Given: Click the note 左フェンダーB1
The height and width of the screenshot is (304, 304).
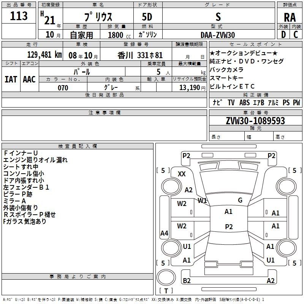Looking at the screenshot, I should point(26,187).
